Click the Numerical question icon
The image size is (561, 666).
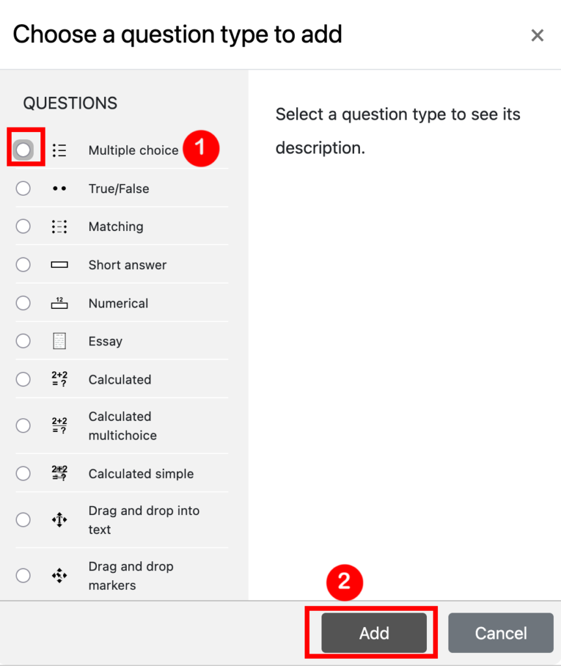[x=59, y=303]
